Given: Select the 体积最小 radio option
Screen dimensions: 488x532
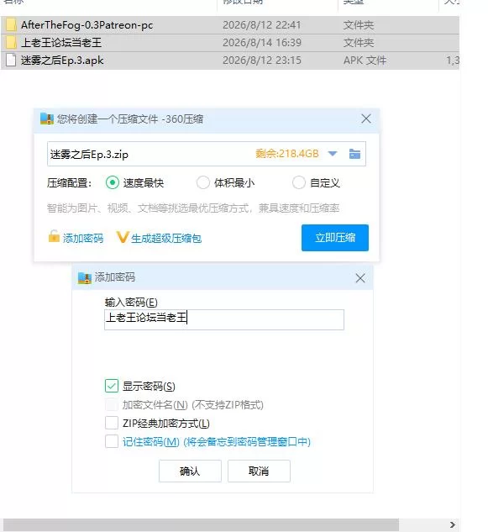Looking at the screenshot, I should [203, 182].
